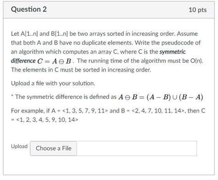
Task: Click the 10 pts label
Action: tap(197, 10)
